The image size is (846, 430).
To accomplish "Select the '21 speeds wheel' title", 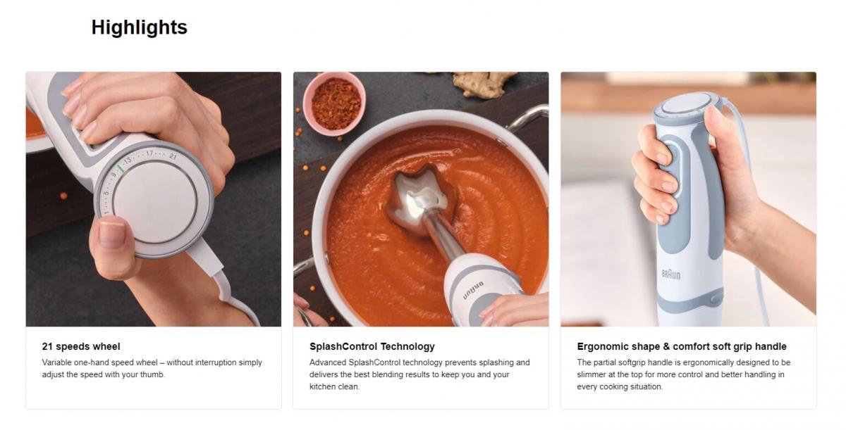I will point(81,346).
